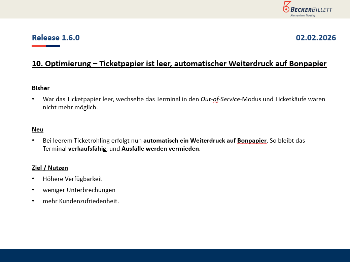
Task: Click the dark blue segment of the title underline
Action: [53, 46]
